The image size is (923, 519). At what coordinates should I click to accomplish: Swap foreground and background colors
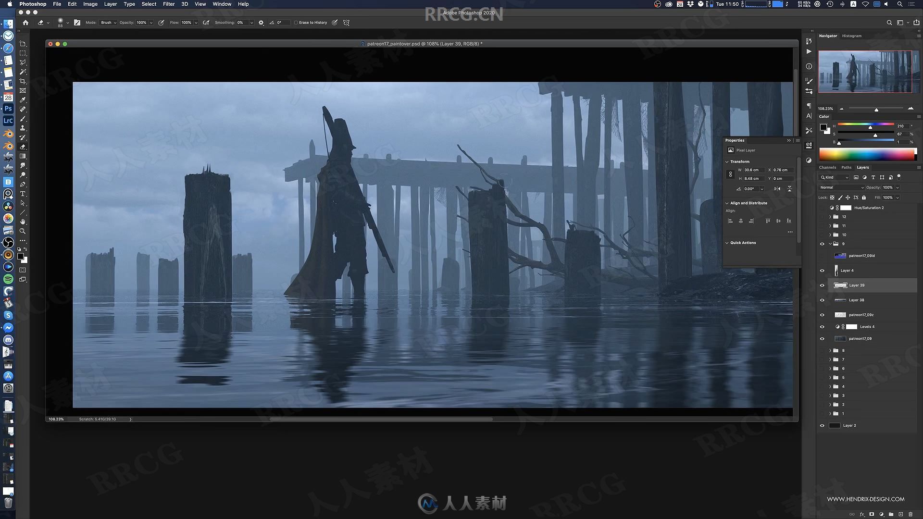tap(25, 249)
